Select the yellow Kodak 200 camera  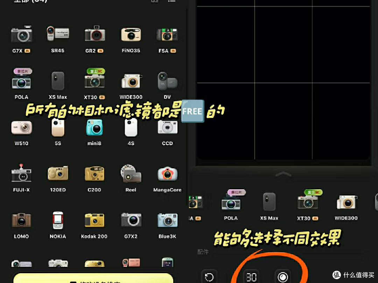(94, 225)
